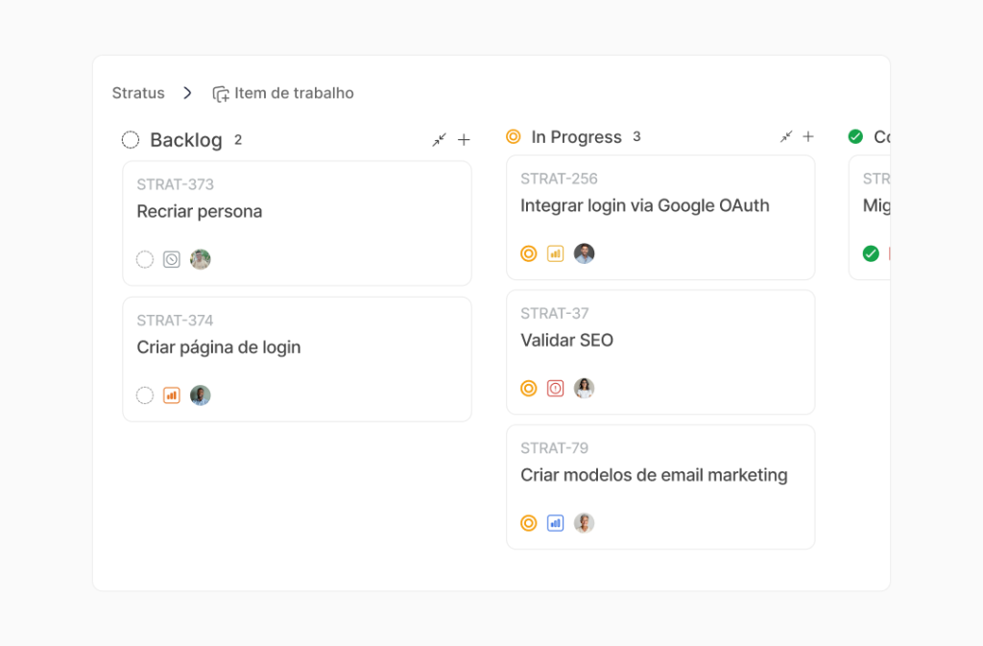Click the Item de trabalho breadcrumb icon

point(221,93)
